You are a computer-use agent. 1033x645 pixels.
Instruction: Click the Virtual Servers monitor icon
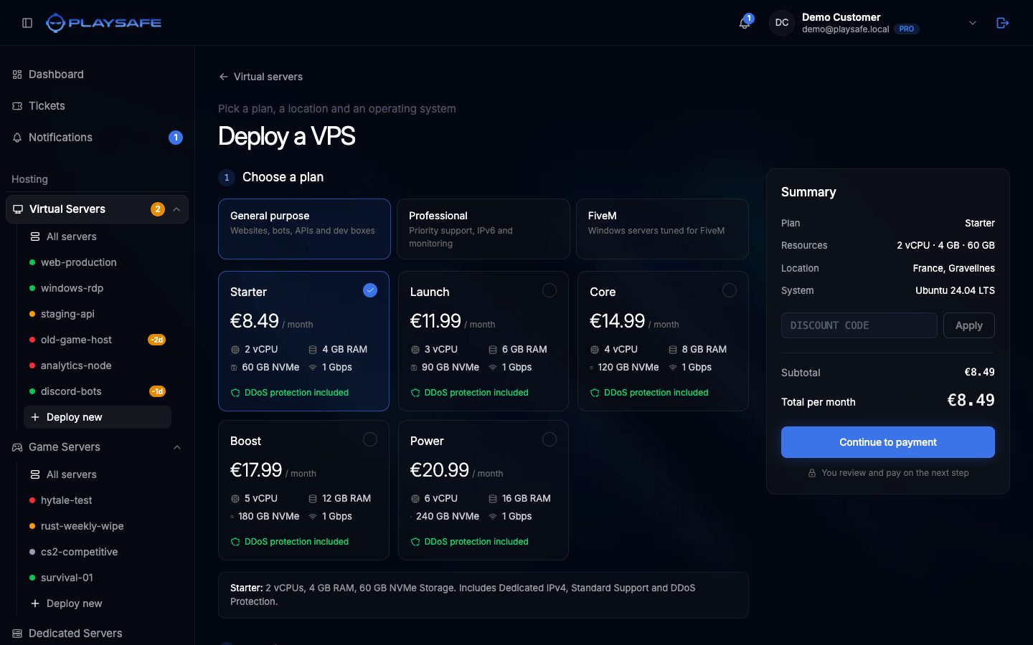tap(18, 209)
